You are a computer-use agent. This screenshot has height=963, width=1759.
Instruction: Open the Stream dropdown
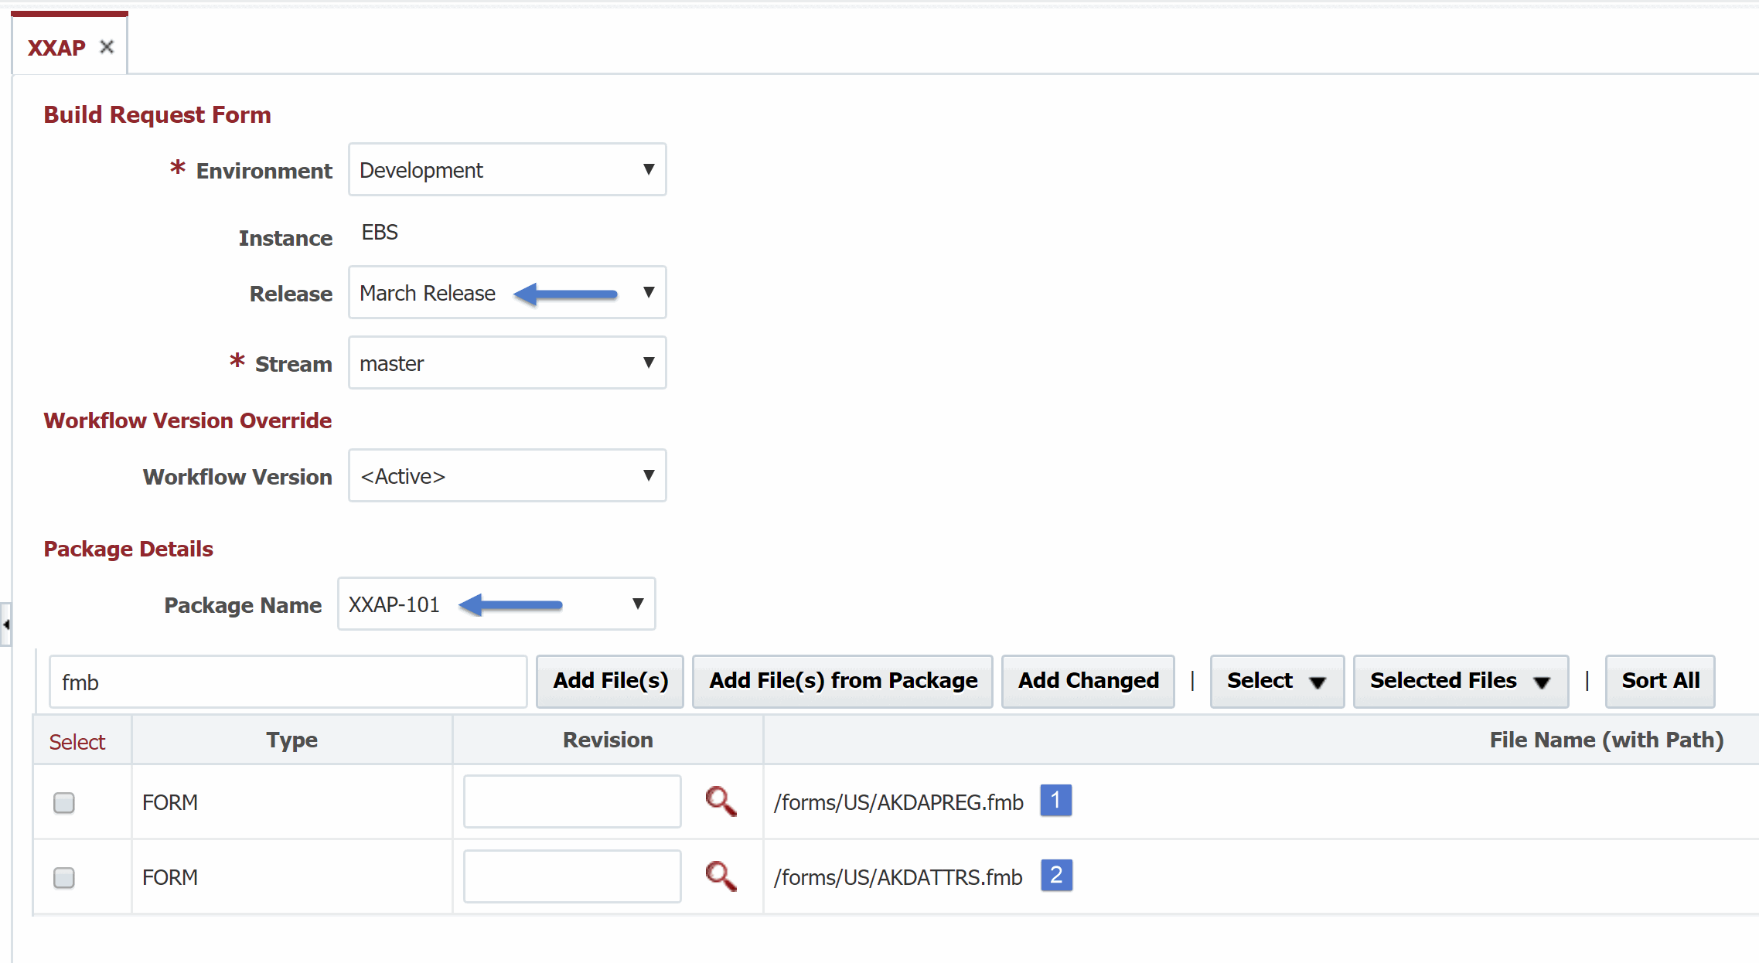coord(507,362)
